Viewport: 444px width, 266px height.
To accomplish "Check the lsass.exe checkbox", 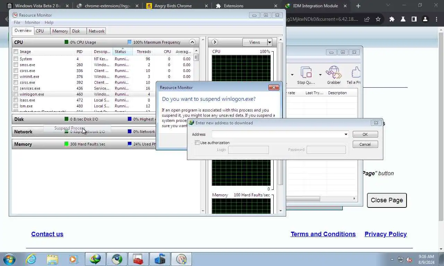I will coord(16,100).
